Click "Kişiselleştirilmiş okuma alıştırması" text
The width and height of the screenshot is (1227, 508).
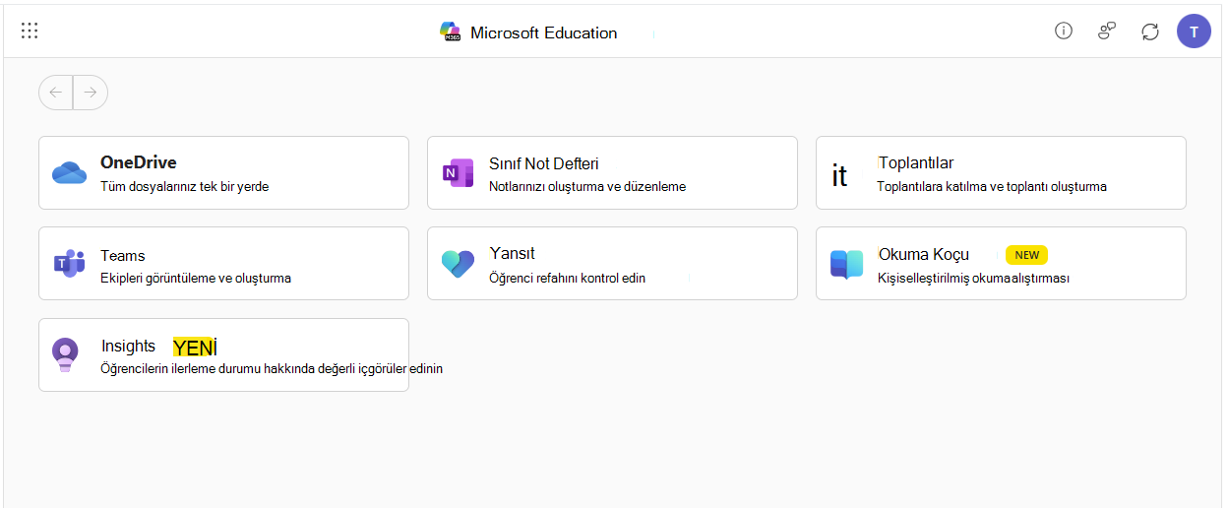(973, 278)
